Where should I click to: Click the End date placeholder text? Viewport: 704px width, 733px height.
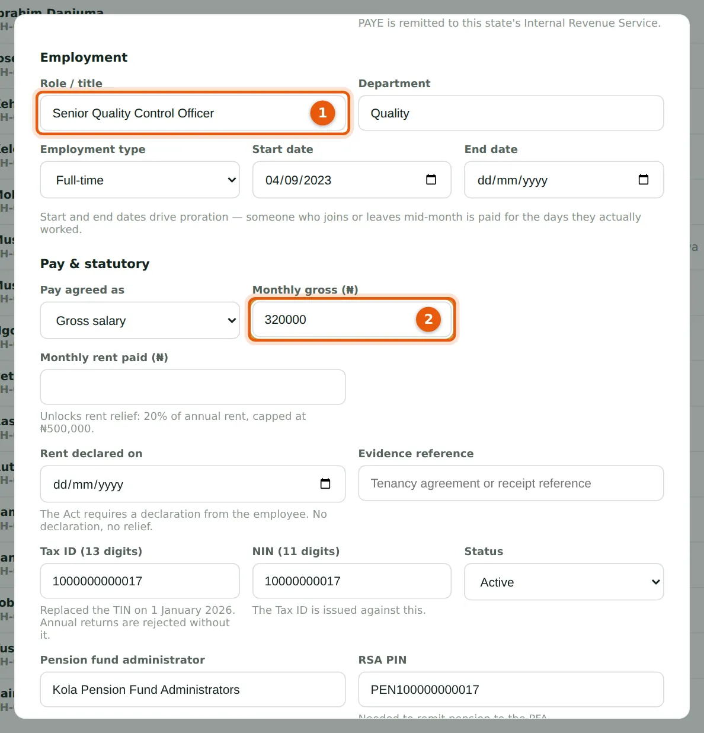pos(512,180)
